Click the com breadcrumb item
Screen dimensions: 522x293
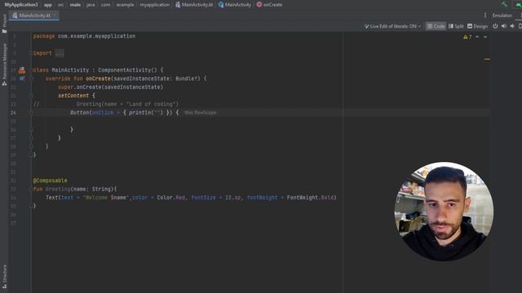105,5
